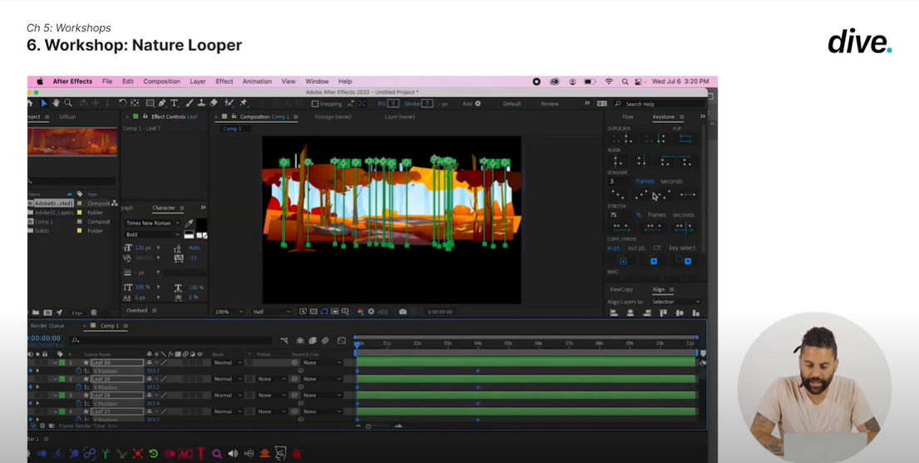The image size is (919, 463).
Task: Click the 'seconds' option under Stagger
Action: pyautogui.click(x=671, y=181)
